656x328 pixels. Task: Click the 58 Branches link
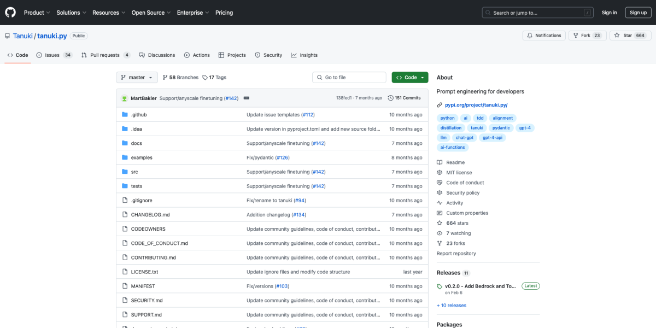pyautogui.click(x=180, y=78)
